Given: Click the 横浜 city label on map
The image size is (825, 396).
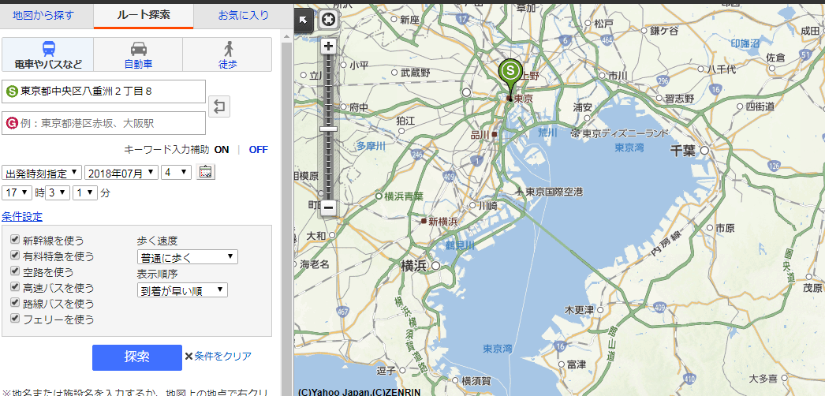Looking at the screenshot, I should coord(413,266).
